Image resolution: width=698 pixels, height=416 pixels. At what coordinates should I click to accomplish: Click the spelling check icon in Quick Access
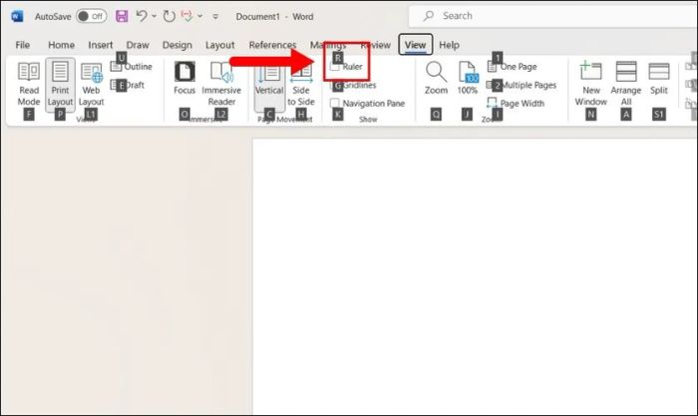click(x=187, y=17)
